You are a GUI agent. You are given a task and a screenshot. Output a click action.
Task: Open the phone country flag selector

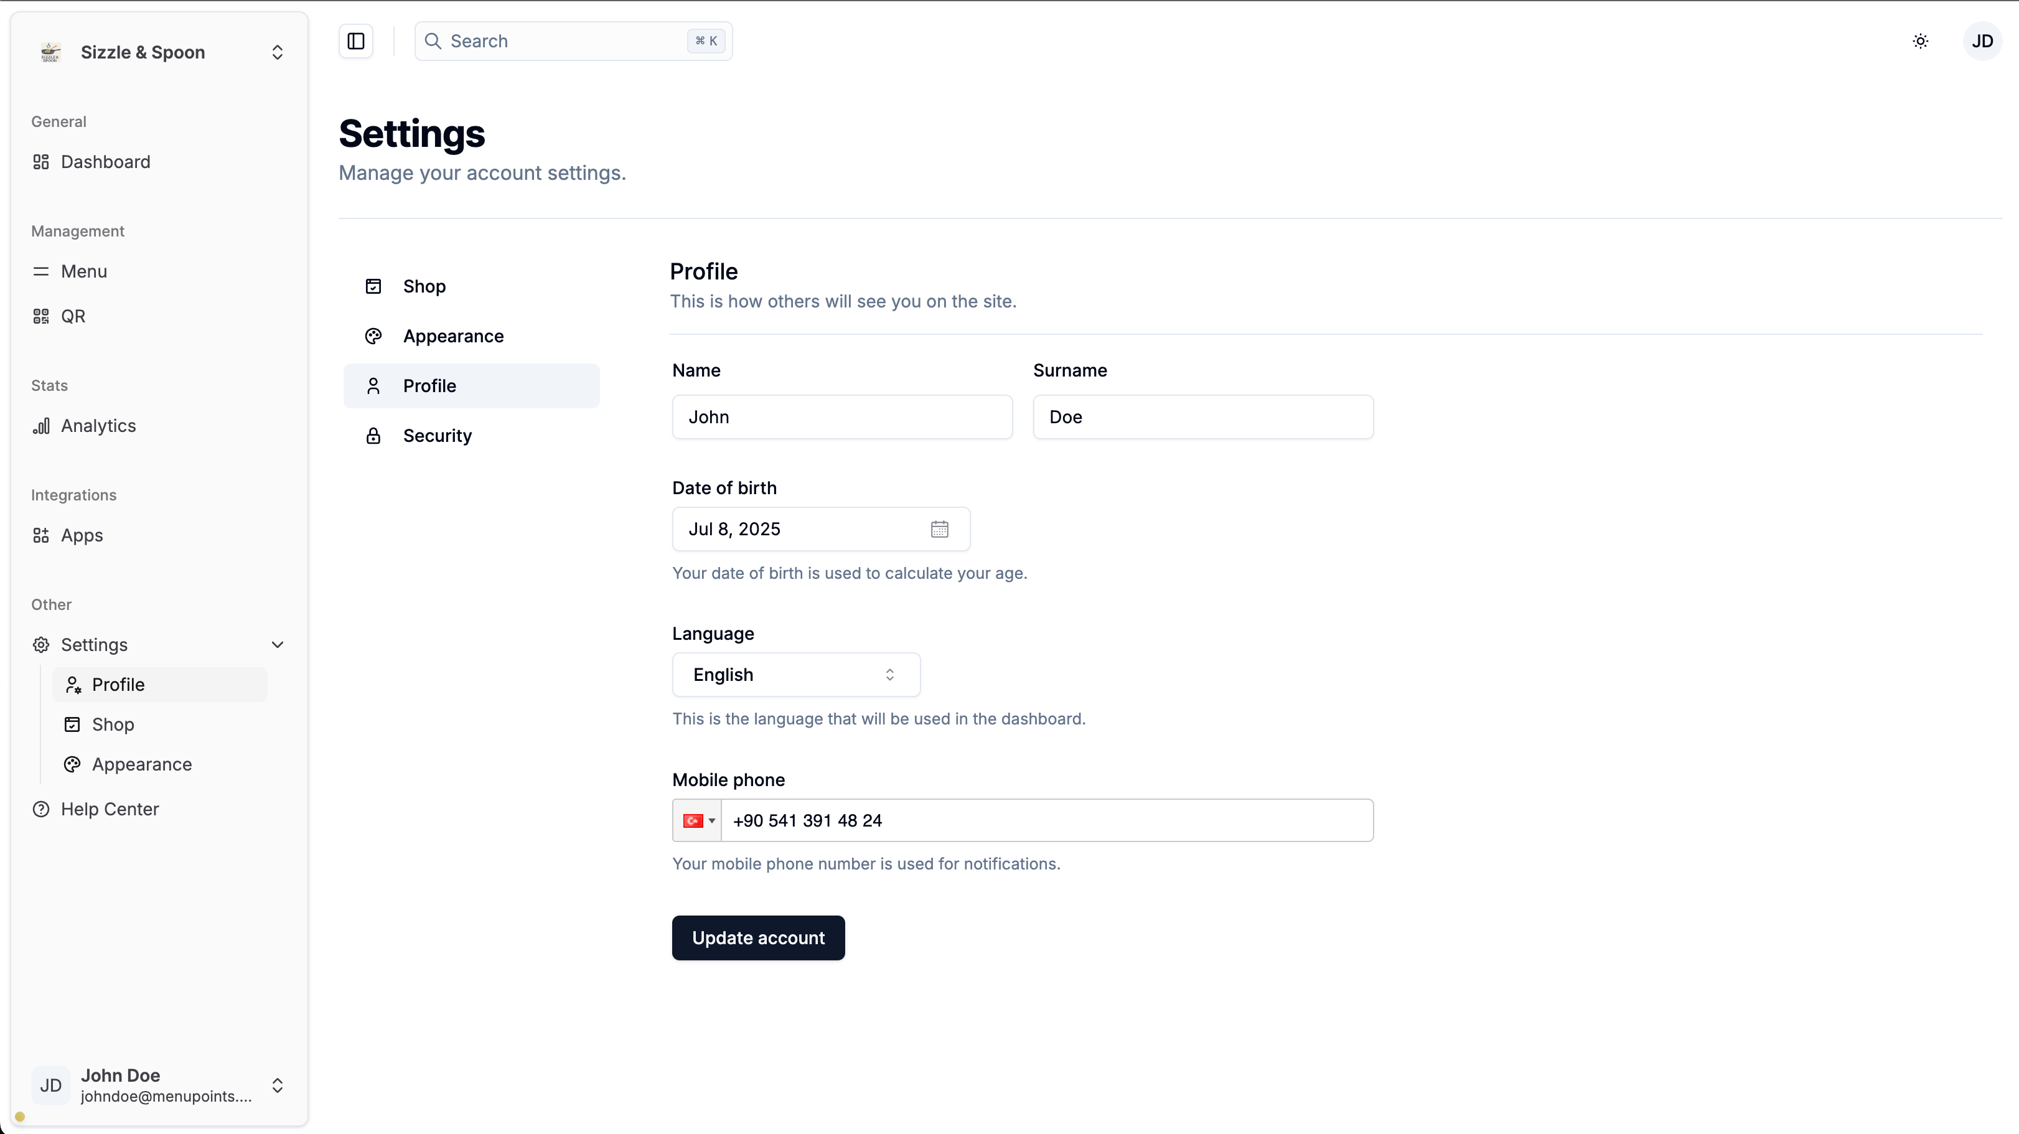(x=697, y=820)
